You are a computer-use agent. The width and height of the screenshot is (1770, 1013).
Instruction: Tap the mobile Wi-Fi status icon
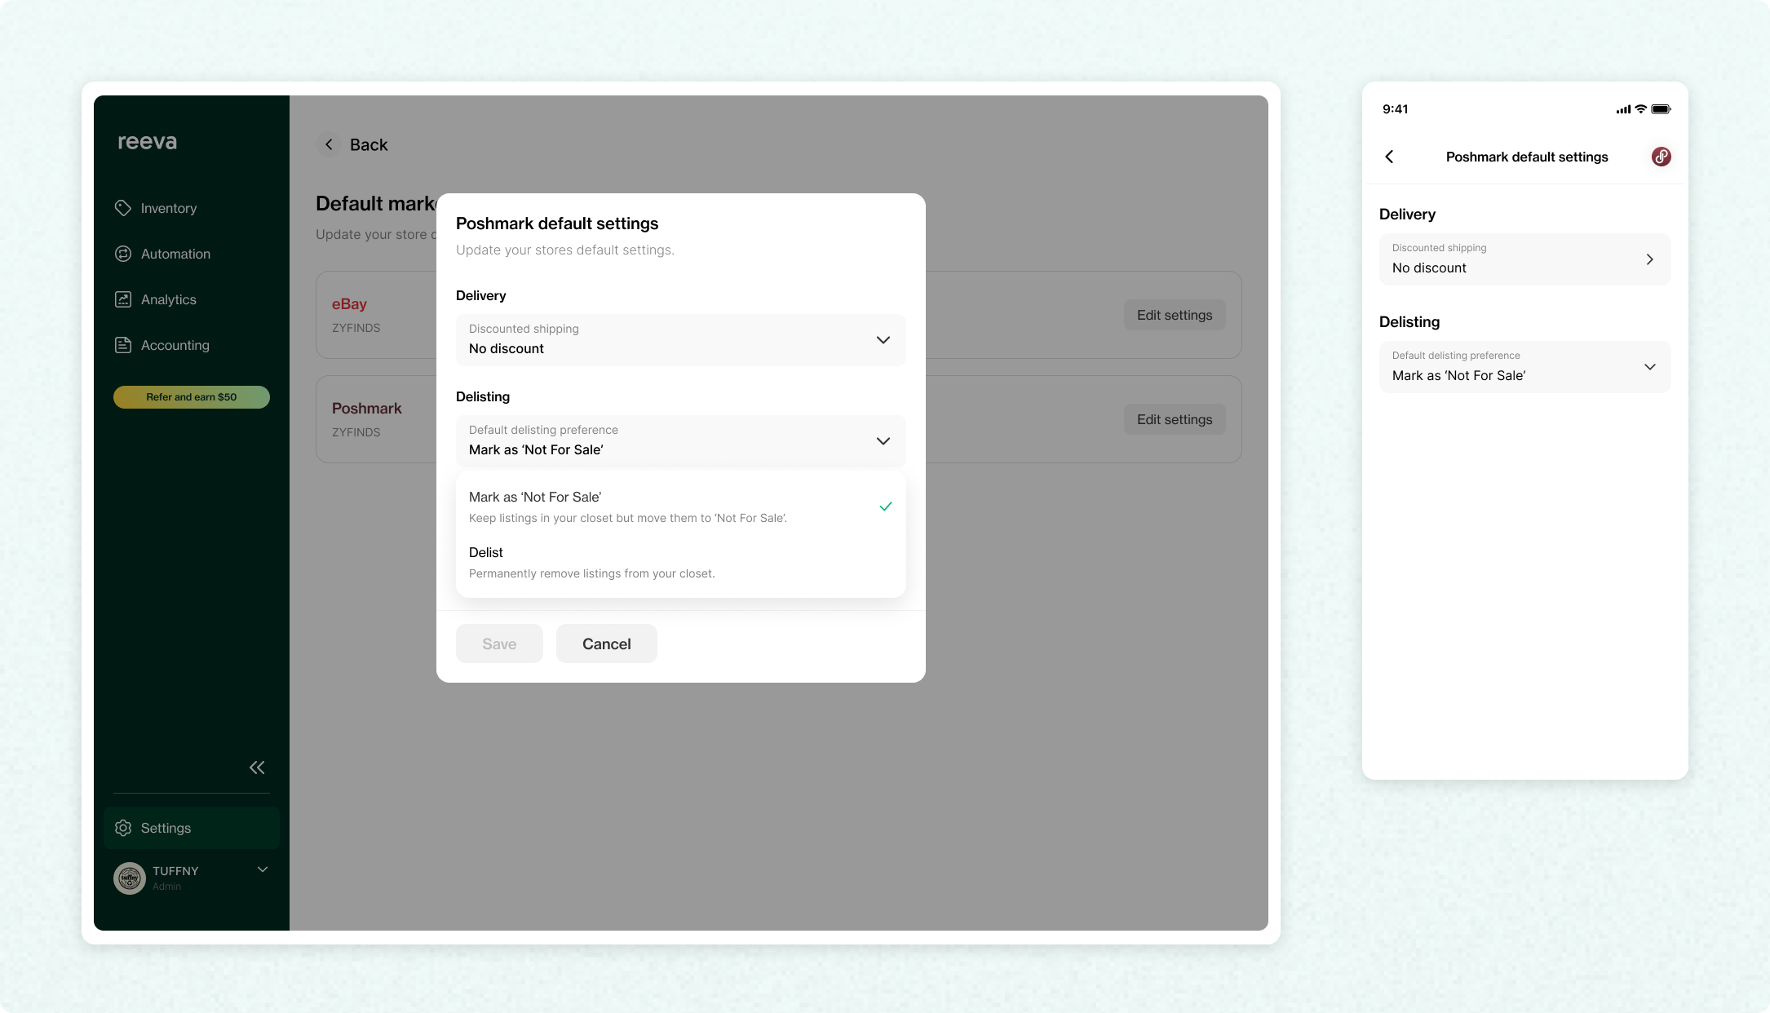tap(1641, 109)
